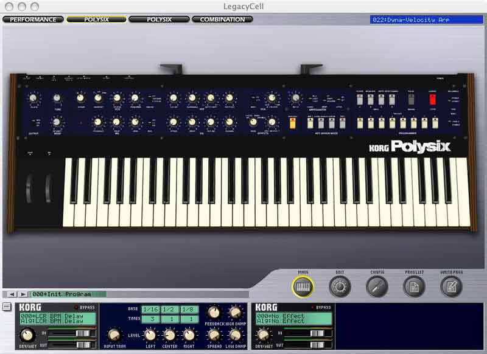Click the Dry/Wet knob of LCR BPM Delay
487x354 pixels.
click(27, 335)
